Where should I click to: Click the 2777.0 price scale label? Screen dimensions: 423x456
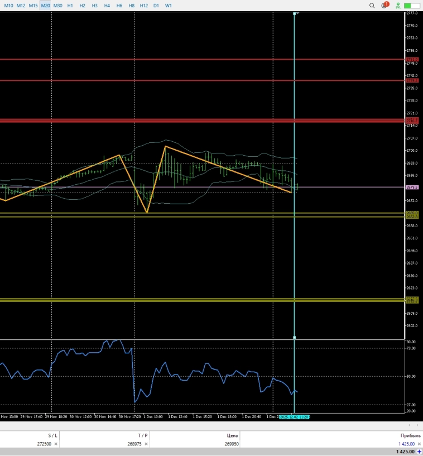click(412, 13)
